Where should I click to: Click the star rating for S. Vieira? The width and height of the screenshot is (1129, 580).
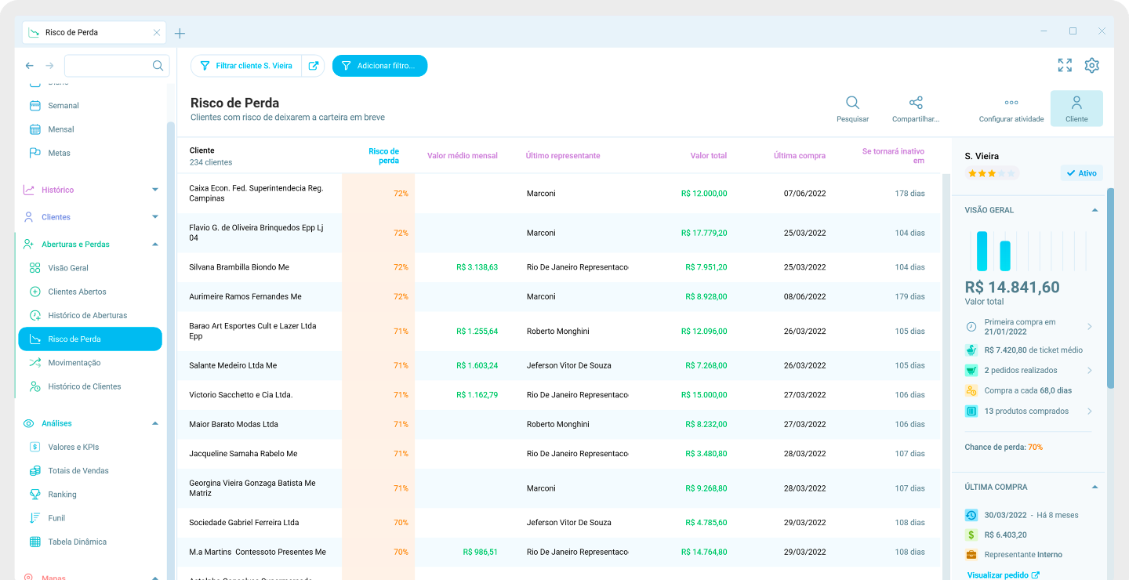(x=992, y=173)
